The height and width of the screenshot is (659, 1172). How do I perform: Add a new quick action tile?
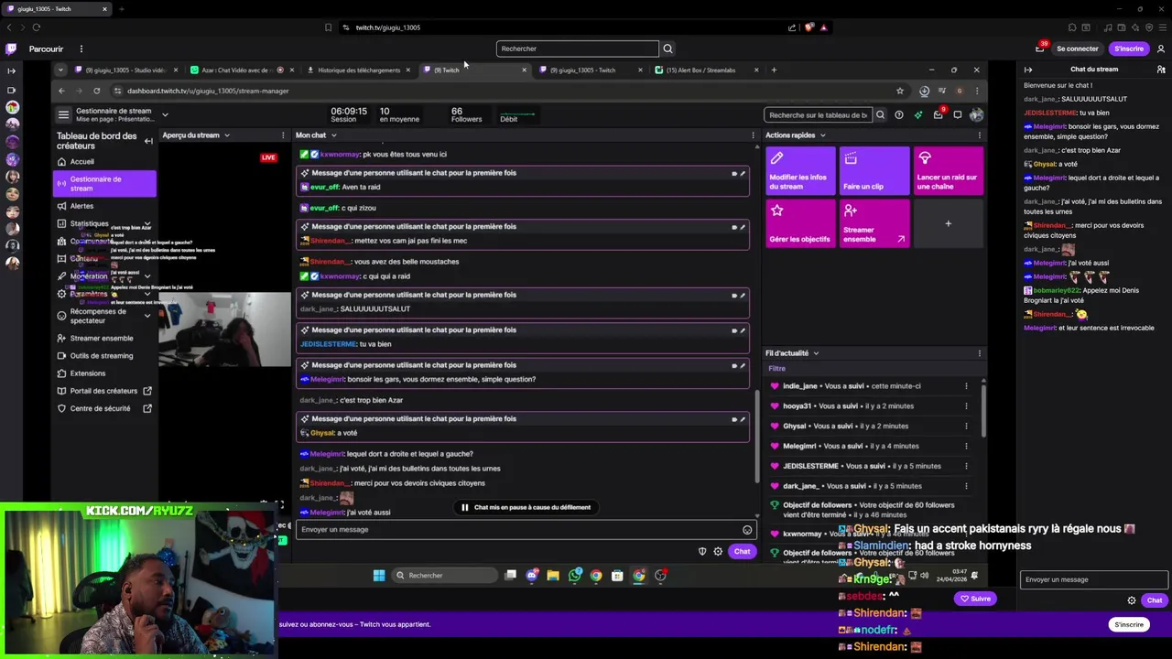[949, 223]
